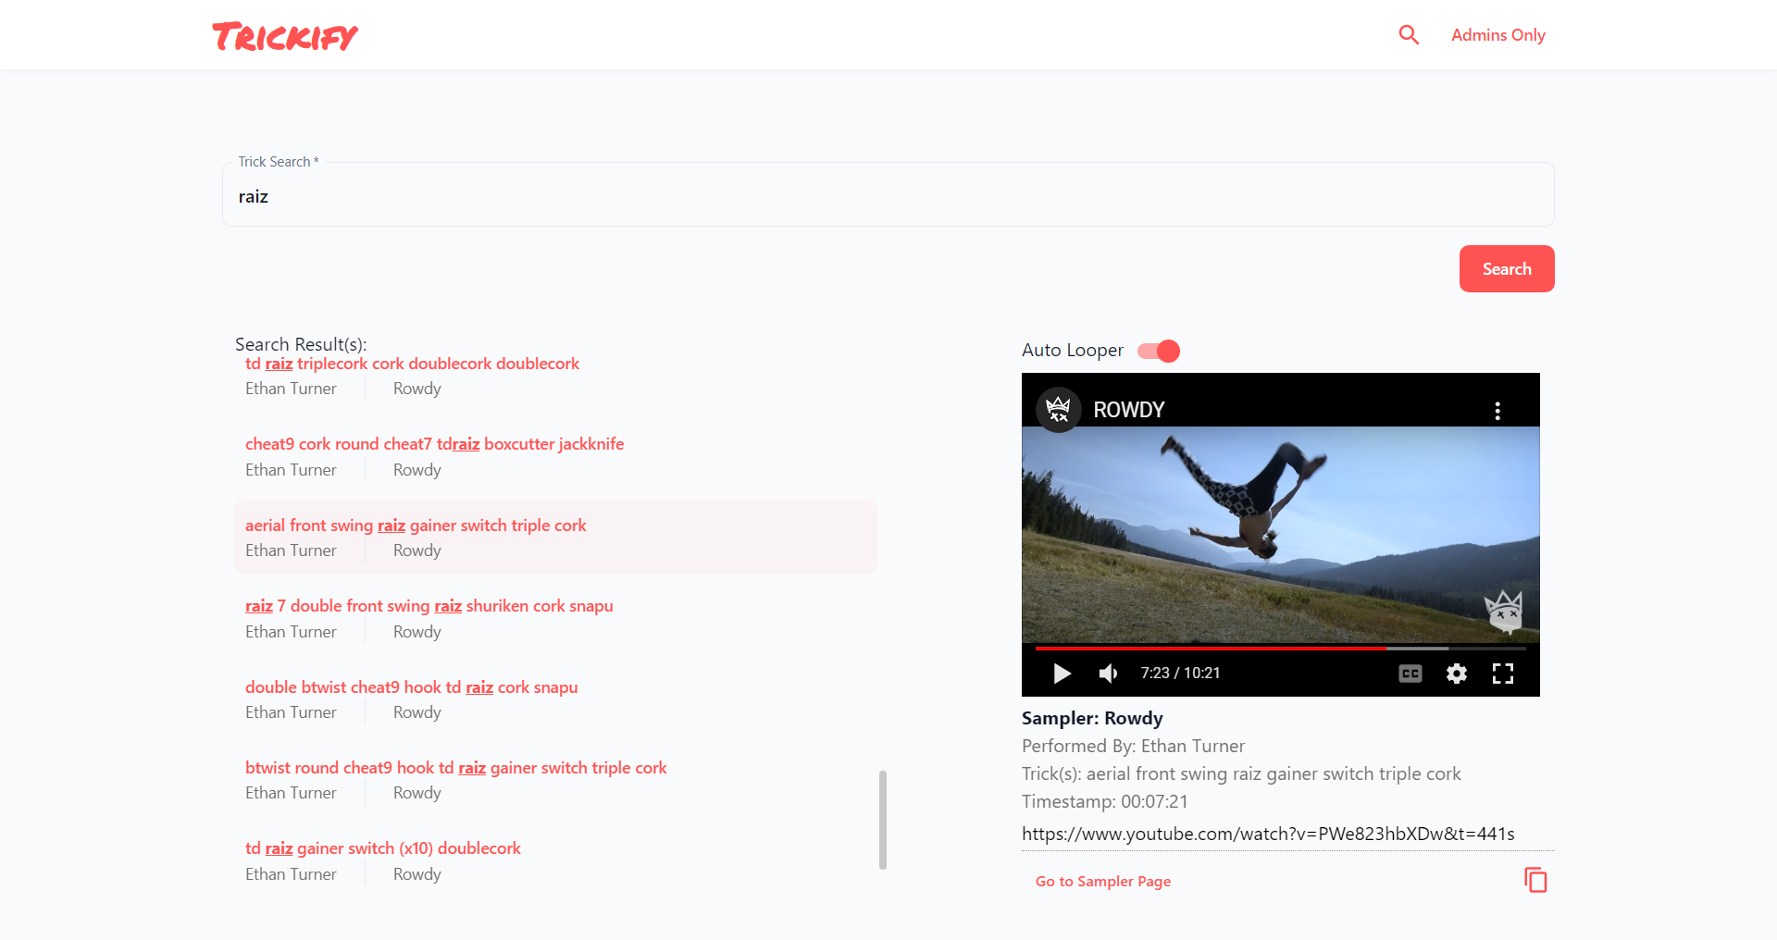
Task: Toggle the Auto Looper switch
Action: [1159, 351]
